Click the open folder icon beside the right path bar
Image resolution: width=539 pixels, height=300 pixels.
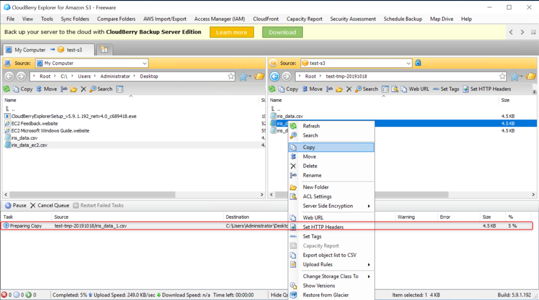click(530, 76)
